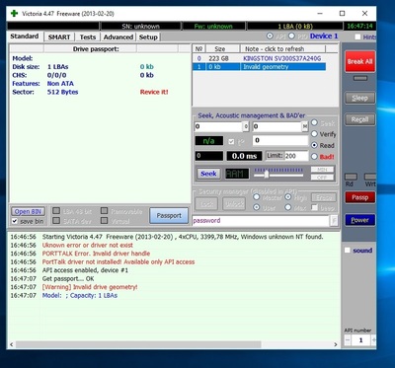
Task: Click the green cross Victoria app icon
Action: pyautogui.click(x=14, y=14)
